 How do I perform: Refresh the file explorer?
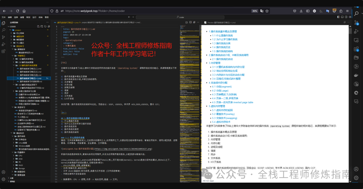(x=45, y=27)
